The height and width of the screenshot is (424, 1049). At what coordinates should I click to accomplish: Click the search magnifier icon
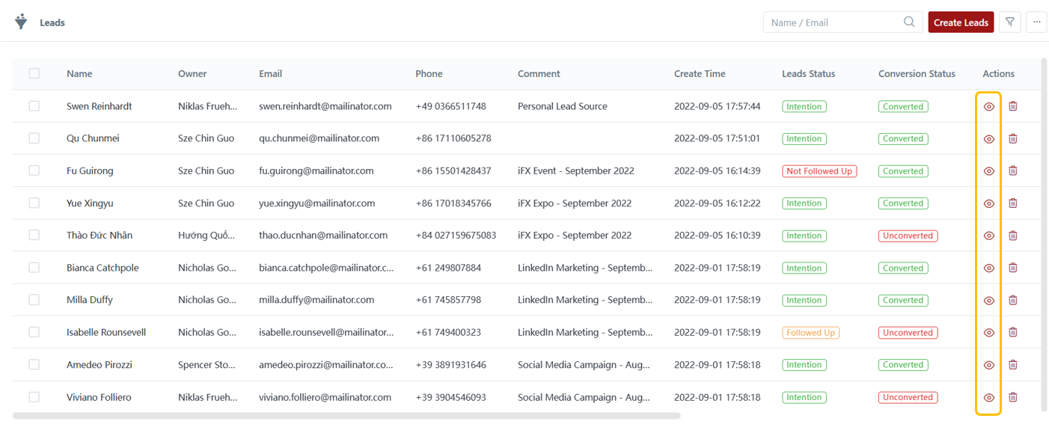point(909,22)
